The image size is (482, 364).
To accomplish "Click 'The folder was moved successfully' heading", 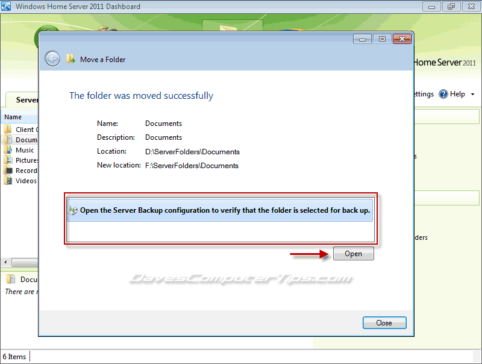I will 141,96.
